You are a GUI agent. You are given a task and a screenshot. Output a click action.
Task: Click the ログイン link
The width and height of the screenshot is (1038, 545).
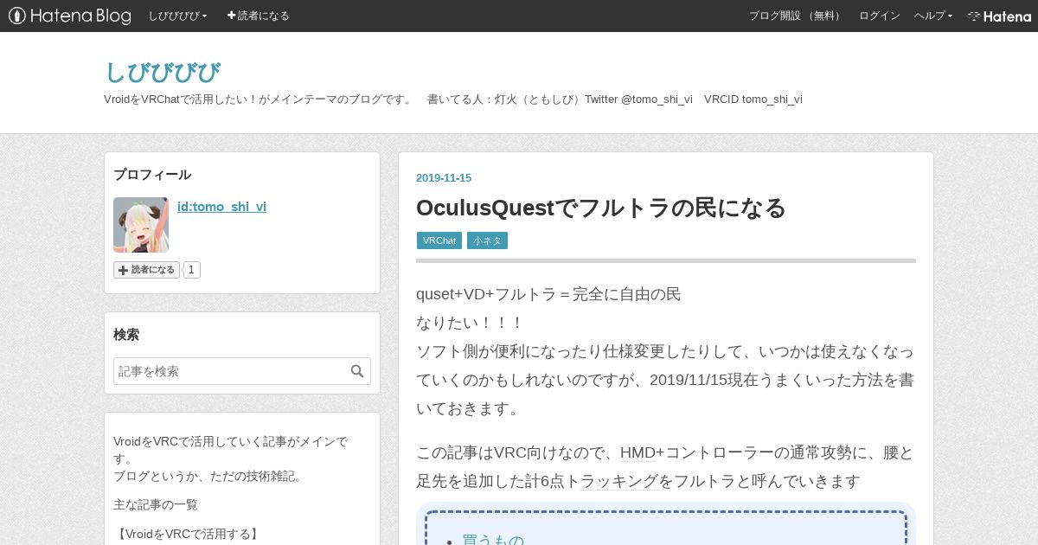879,16
